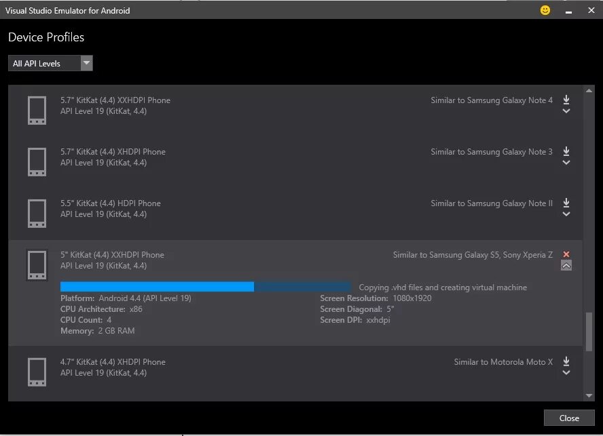Click the scroll down arrow of list
The height and width of the screenshot is (436, 603).
pyautogui.click(x=589, y=395)
